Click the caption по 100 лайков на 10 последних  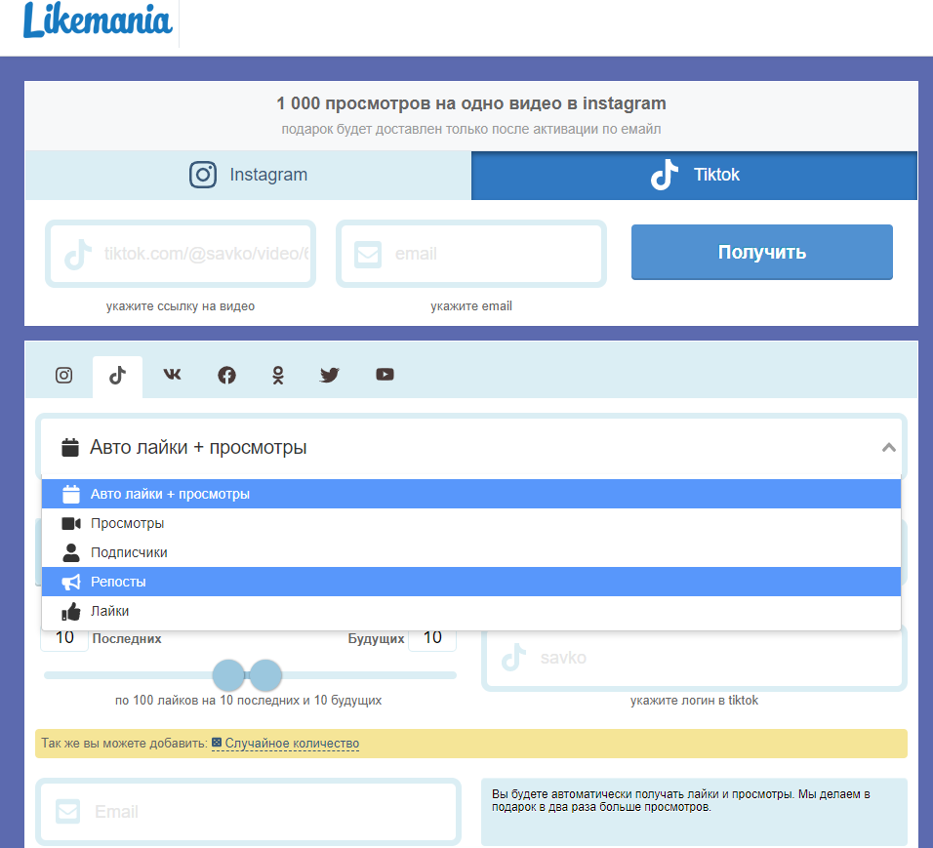[248, 701]
